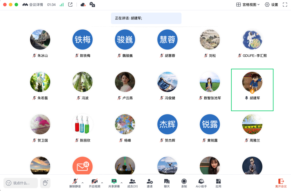The width and height of the screenshot is (291, 191).
Task: Click the muted mic icon beside 魏骏巍
Action: [119, 56]
